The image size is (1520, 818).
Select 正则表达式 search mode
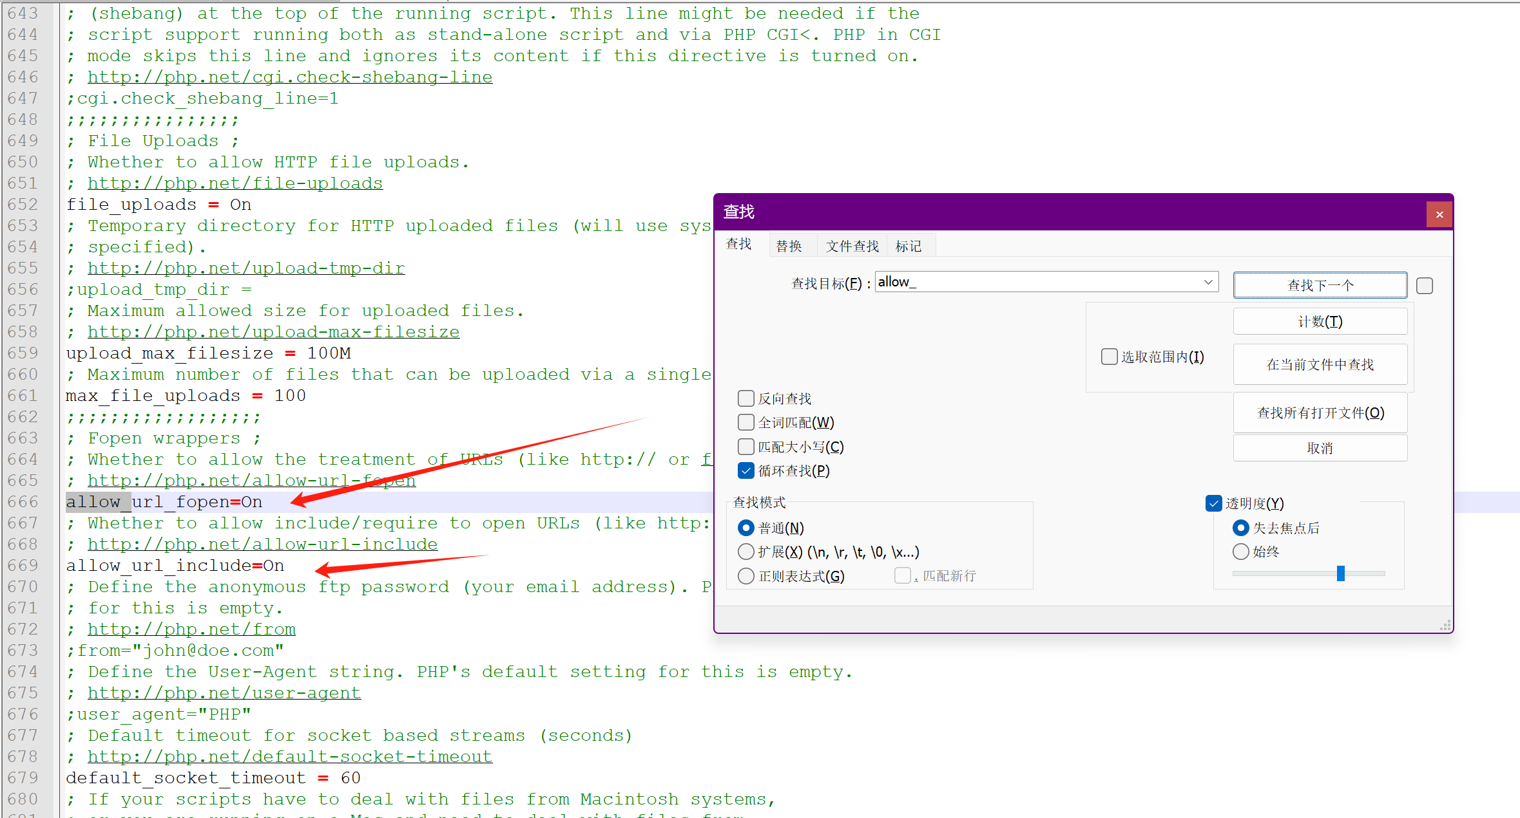746,576
